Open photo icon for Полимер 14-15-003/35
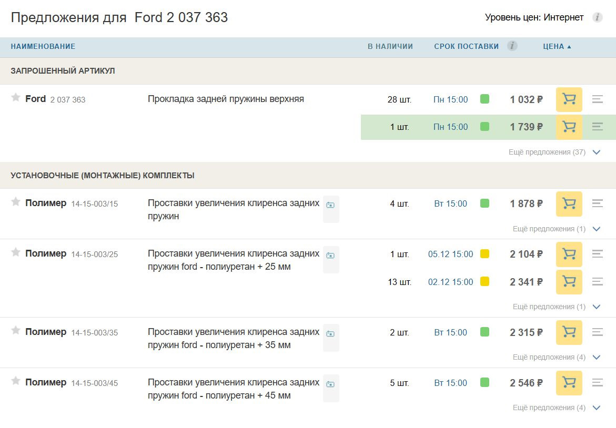The width and height of the screenshot is (616, 428). click(330, 334)
